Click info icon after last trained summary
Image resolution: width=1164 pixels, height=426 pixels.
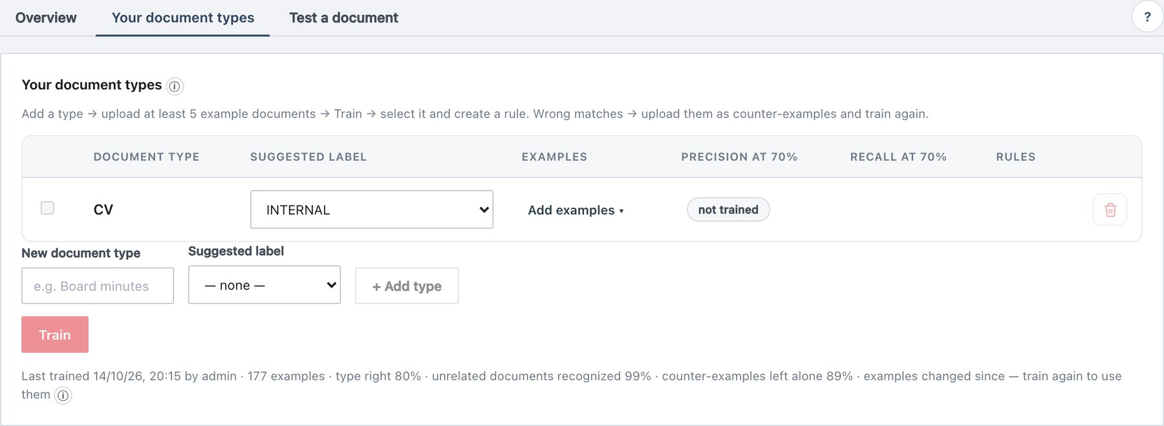coord(63,395)
